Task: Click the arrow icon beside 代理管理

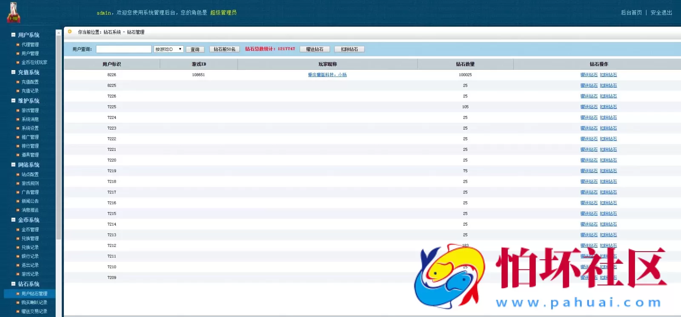Action: (x=18, y=45)
